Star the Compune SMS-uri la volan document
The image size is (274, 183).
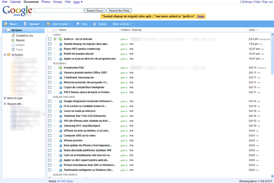pos(55,135)
